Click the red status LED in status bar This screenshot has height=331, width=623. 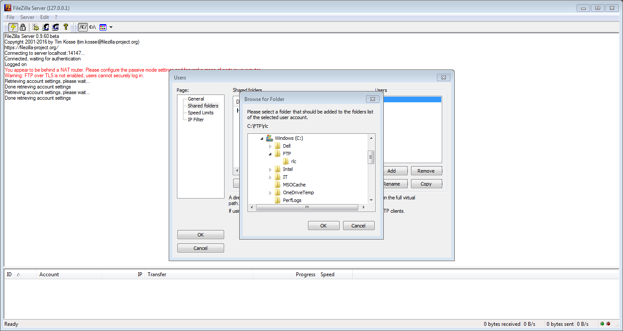pos(608,324)
